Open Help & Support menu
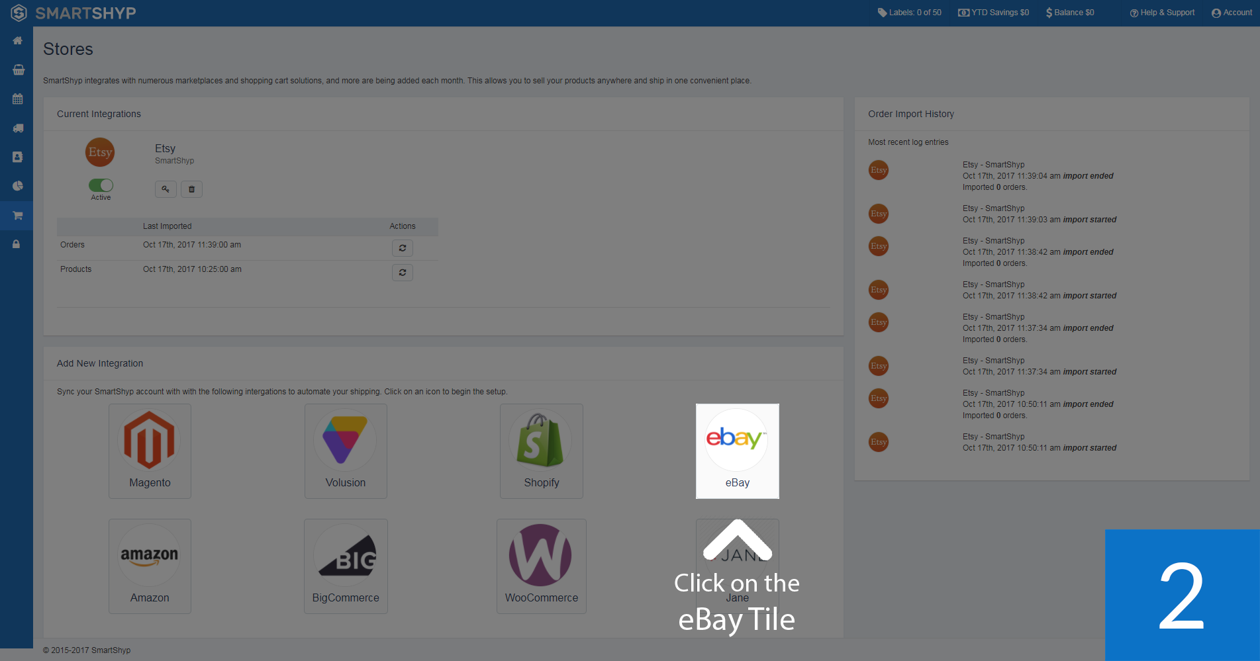The width and height of the screenshot is (1260, 661). pos(1162,13)
